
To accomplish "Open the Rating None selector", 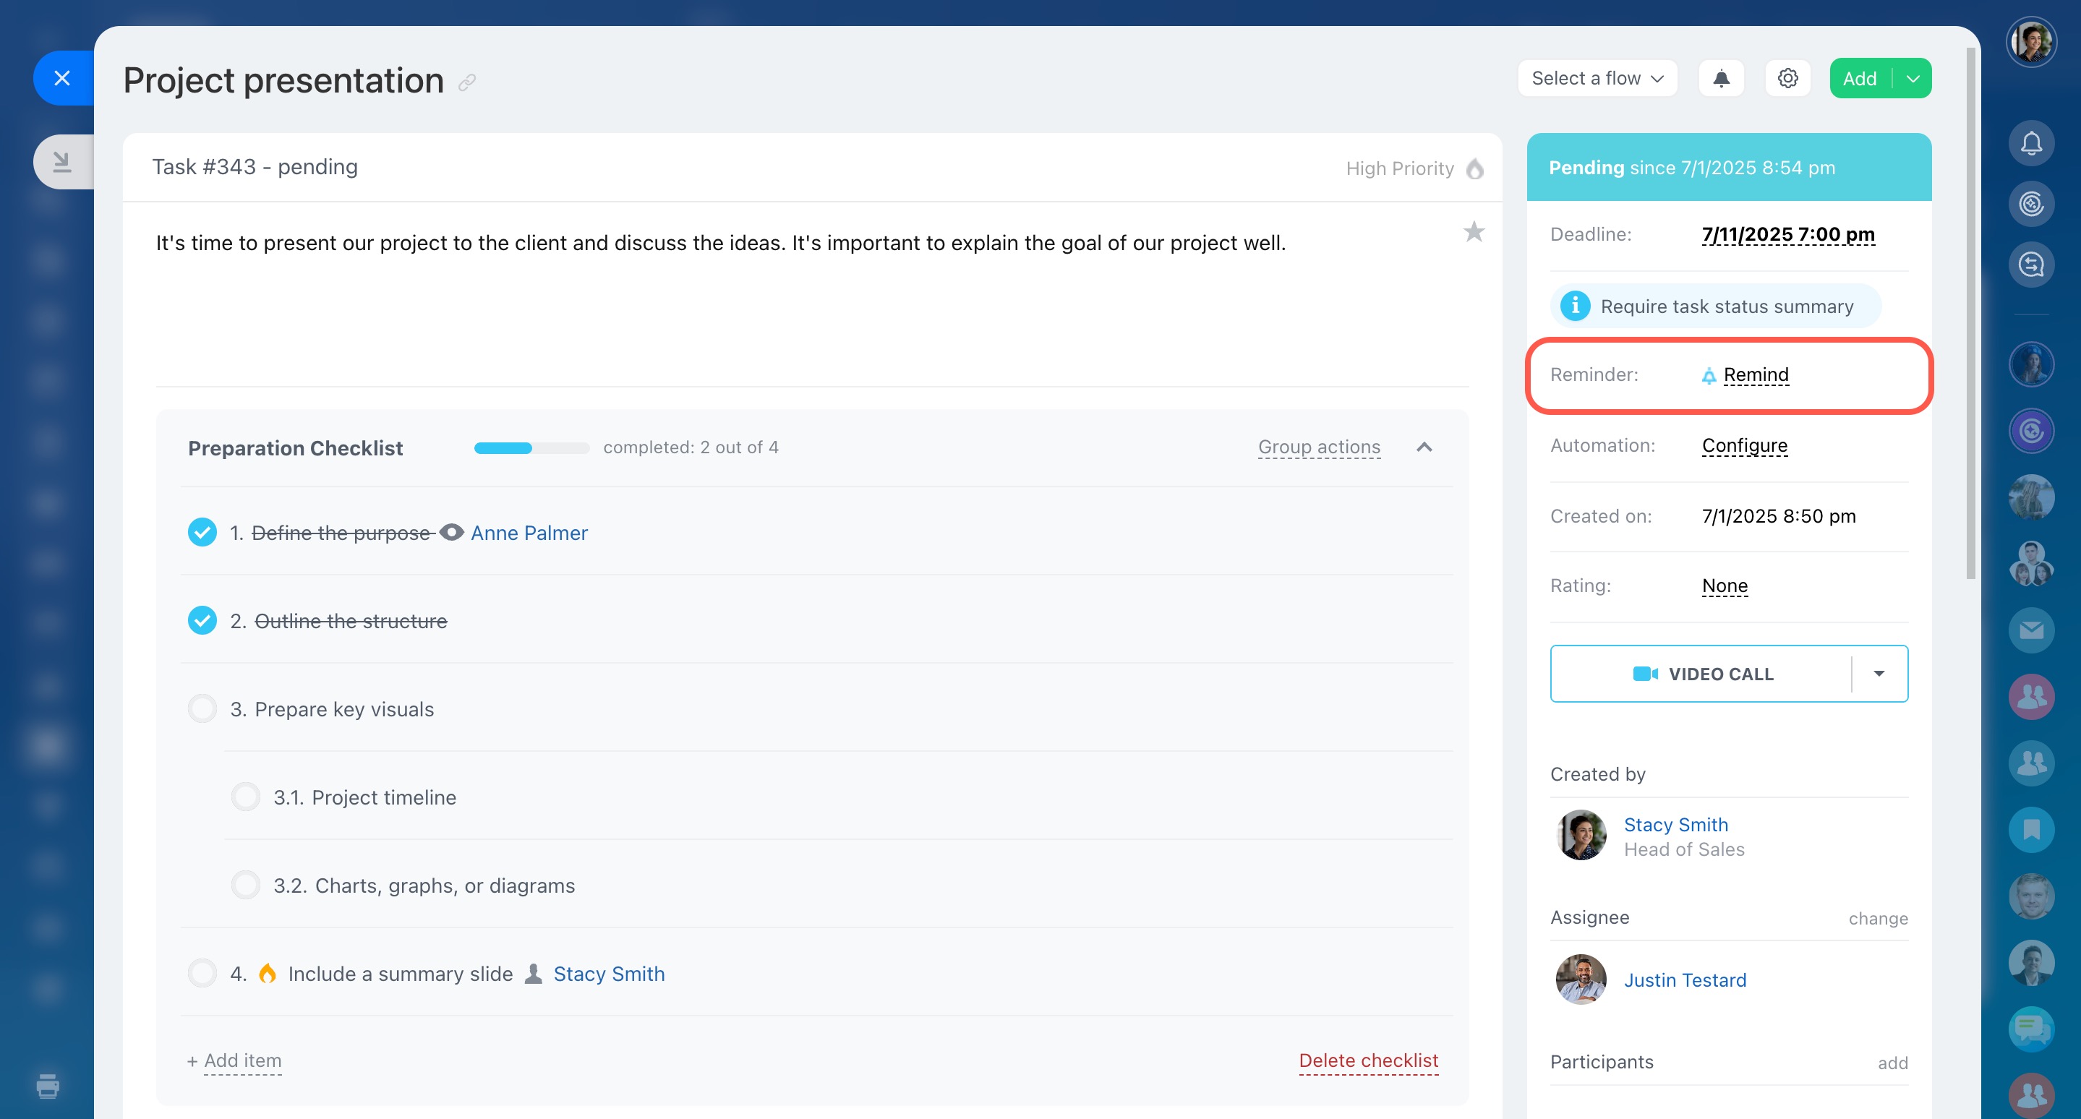I will (1725, 586).
